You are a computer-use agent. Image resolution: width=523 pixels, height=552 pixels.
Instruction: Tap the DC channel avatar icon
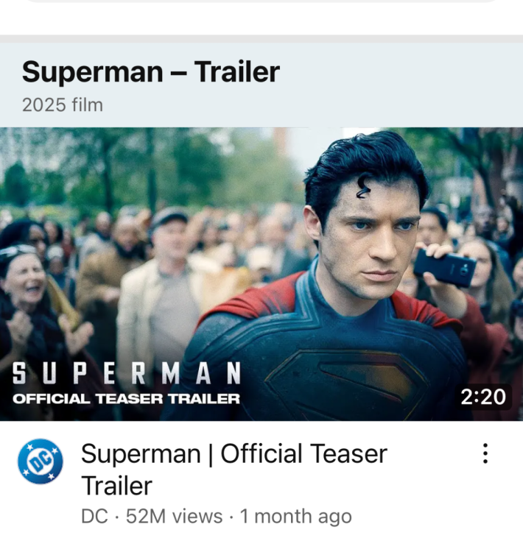(40, 461)
